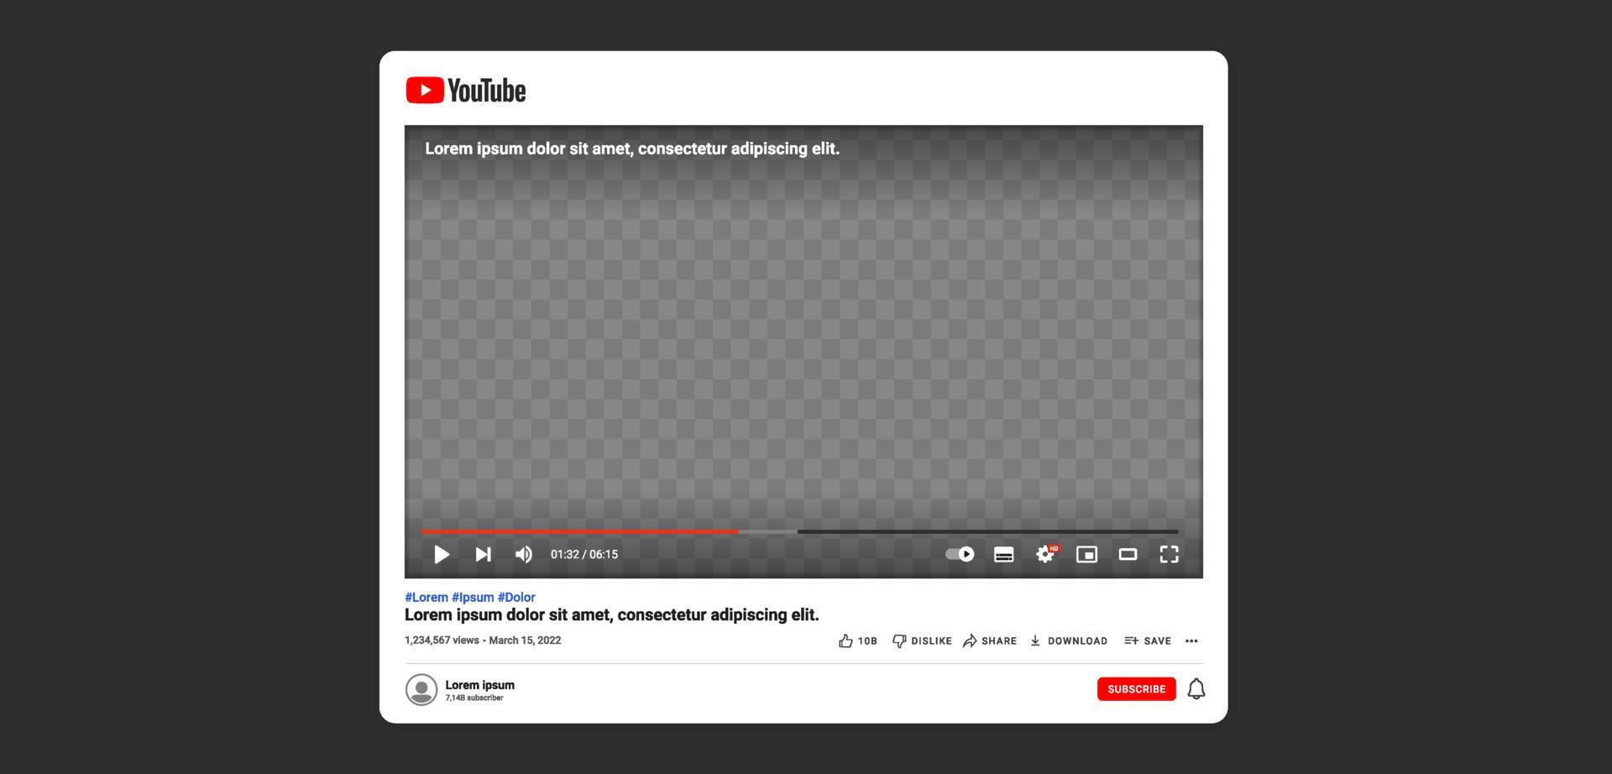1612x774 pixels.
Task: Click the #Lorem hashtag
Action: point(427,597)
